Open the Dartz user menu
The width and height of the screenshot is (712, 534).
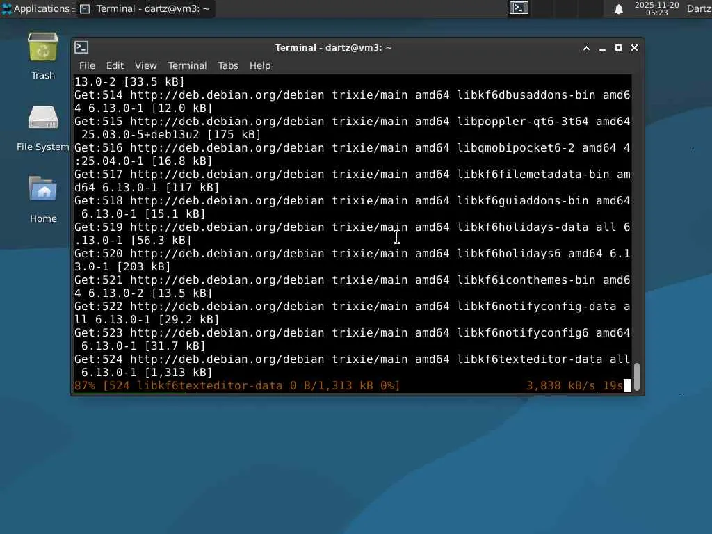(699, 8)
